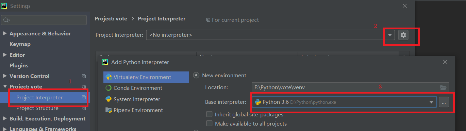Screen dimensions: 466x131
Task: Open the Base interpreter Python 3.6 dropdown
Action: [x=344, y=102]
